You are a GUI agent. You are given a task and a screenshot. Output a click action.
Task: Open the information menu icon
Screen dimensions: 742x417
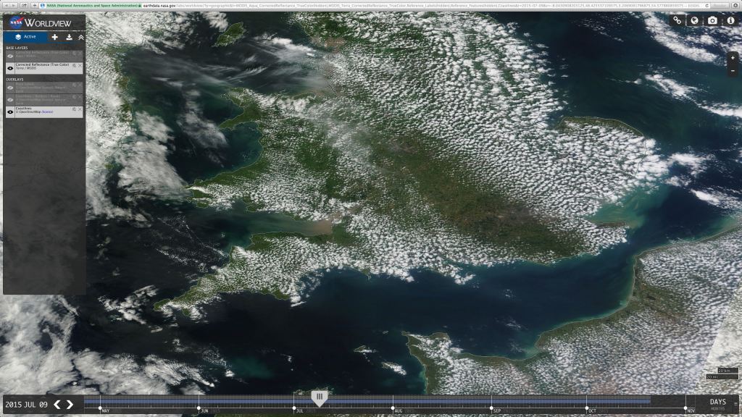[x=730, y=20]
